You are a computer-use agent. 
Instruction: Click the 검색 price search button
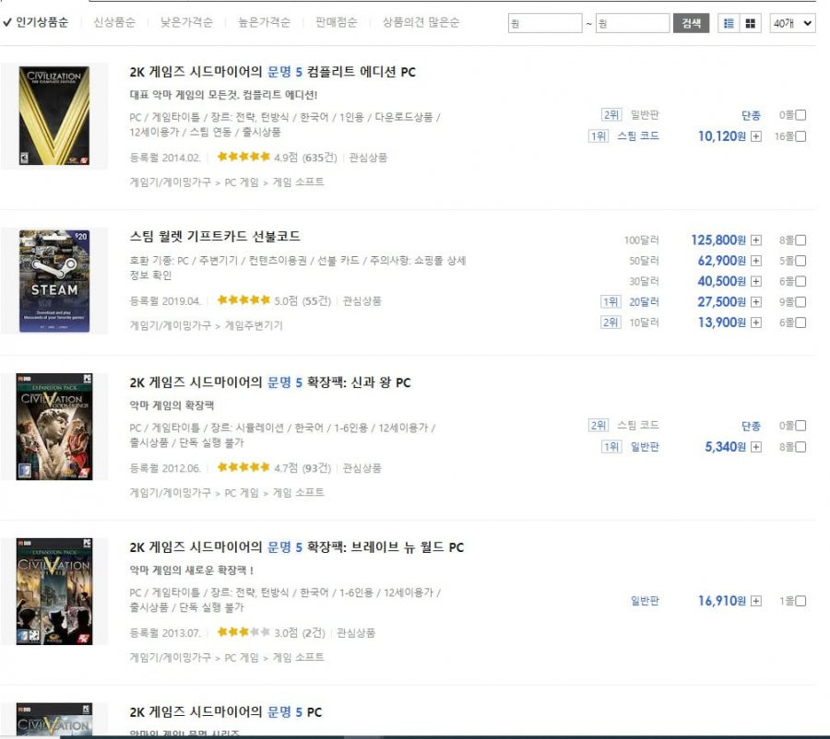(691, 23)
